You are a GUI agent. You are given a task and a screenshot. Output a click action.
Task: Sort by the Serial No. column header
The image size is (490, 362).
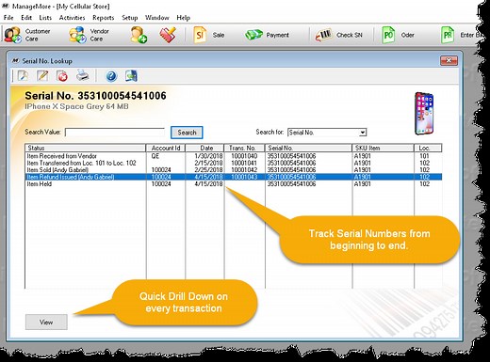pyautogui.click(x=308, y=148)
